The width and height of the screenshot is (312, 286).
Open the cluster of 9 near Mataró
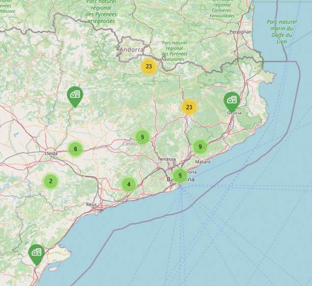201,147
